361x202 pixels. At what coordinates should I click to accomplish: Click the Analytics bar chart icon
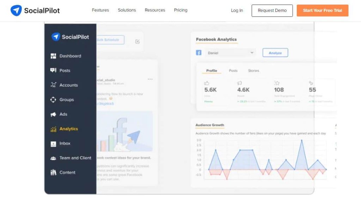click(x=53, y=129)
